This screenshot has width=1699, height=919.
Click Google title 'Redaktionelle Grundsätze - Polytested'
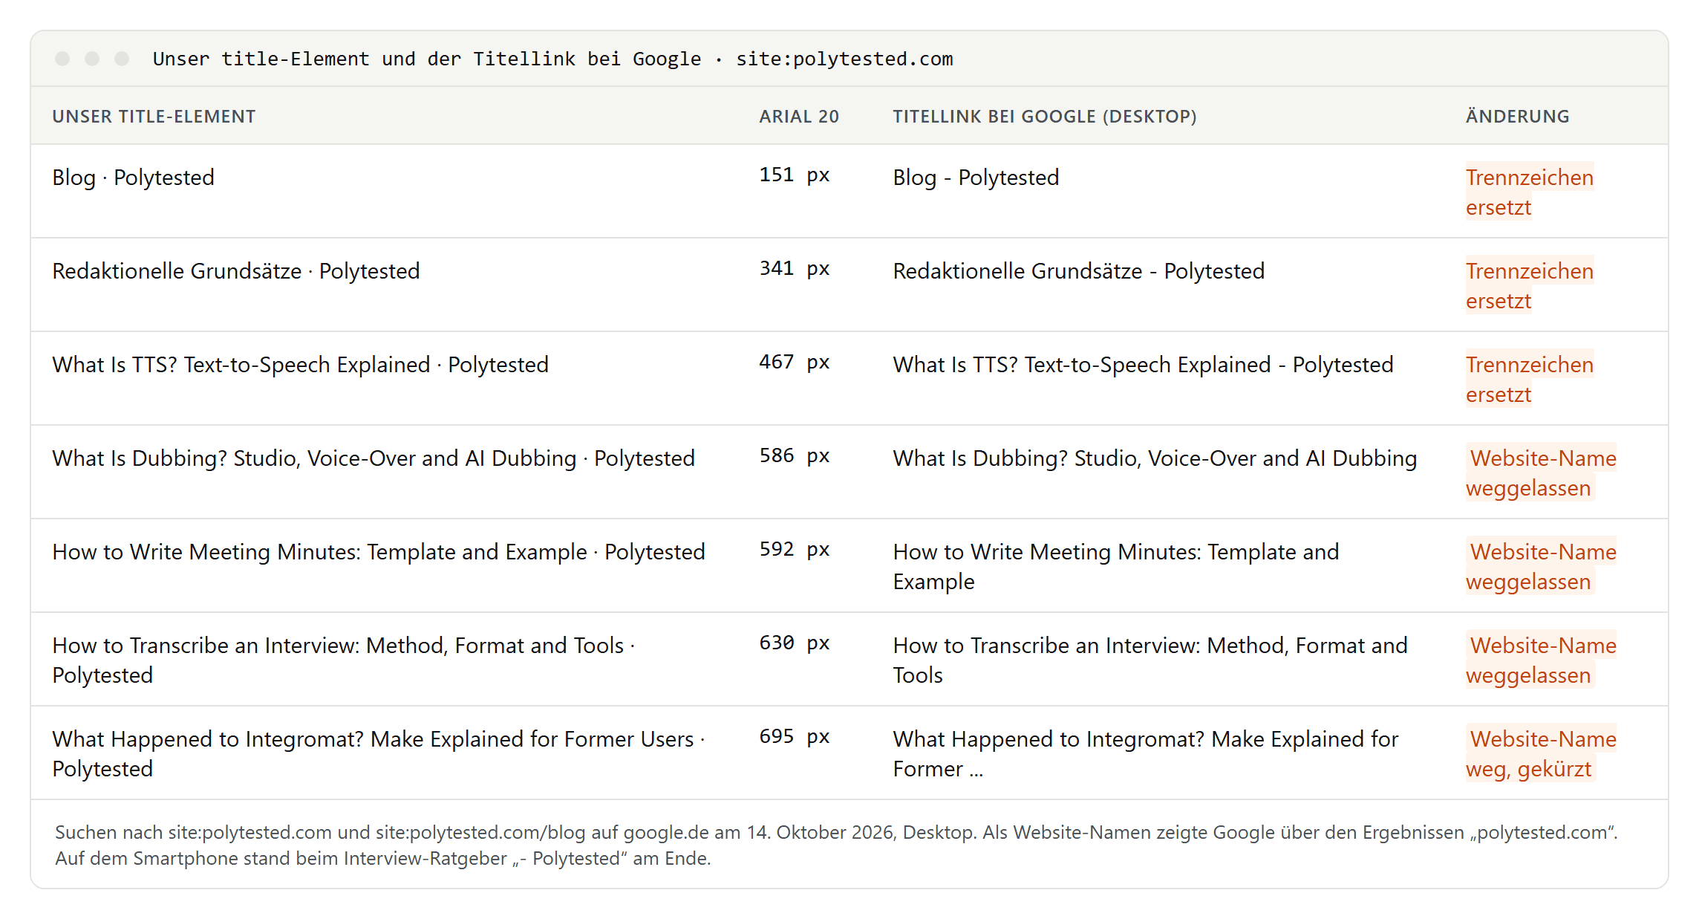(1078, 271)
